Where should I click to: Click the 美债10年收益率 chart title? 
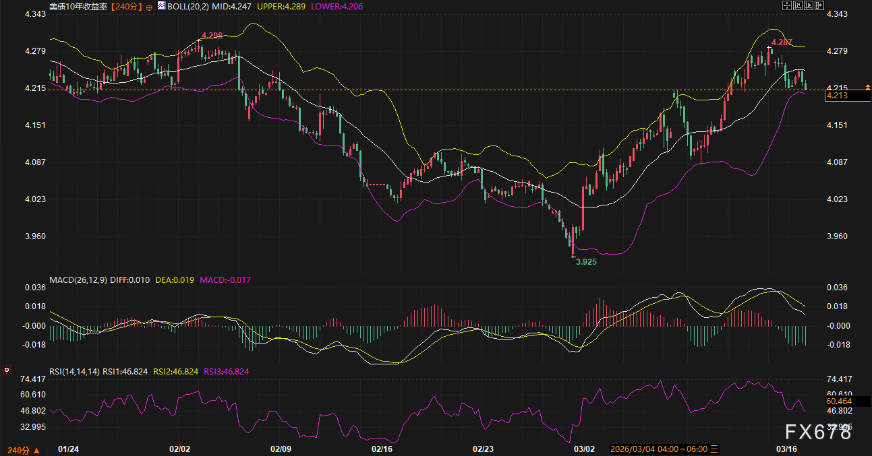point(79,5)
